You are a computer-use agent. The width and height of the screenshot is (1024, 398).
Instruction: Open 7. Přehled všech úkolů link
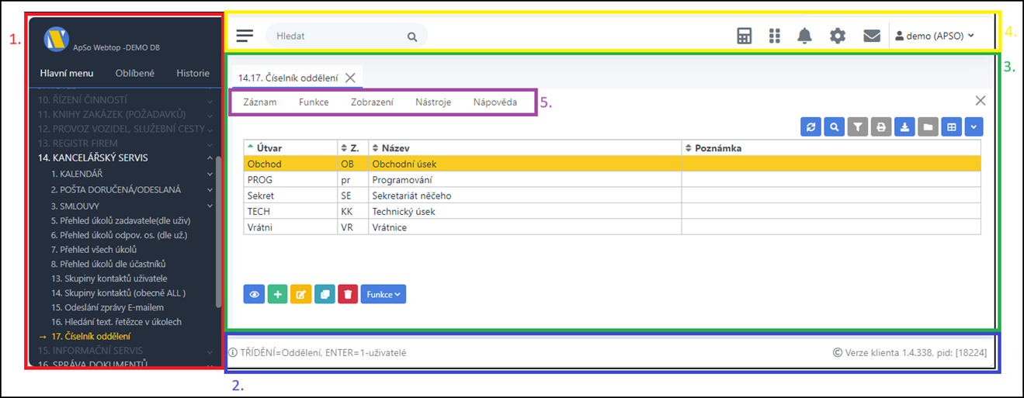click(x=93, y=249)
